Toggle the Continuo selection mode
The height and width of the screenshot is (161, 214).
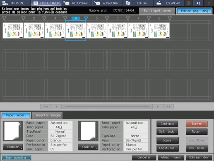(167, 124)
